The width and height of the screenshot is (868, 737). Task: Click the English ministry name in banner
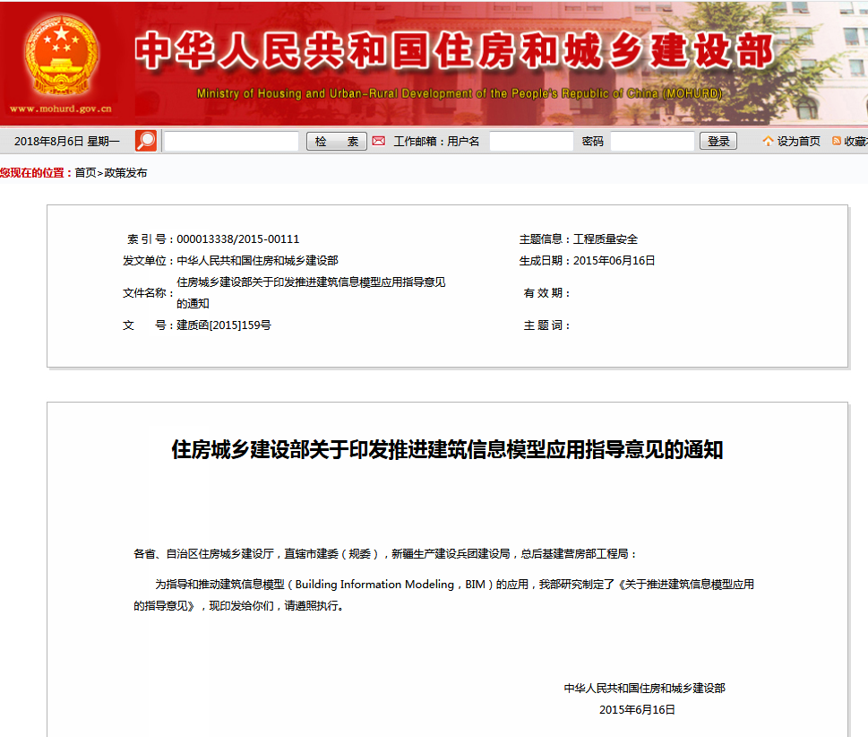[x=460, y=93]
